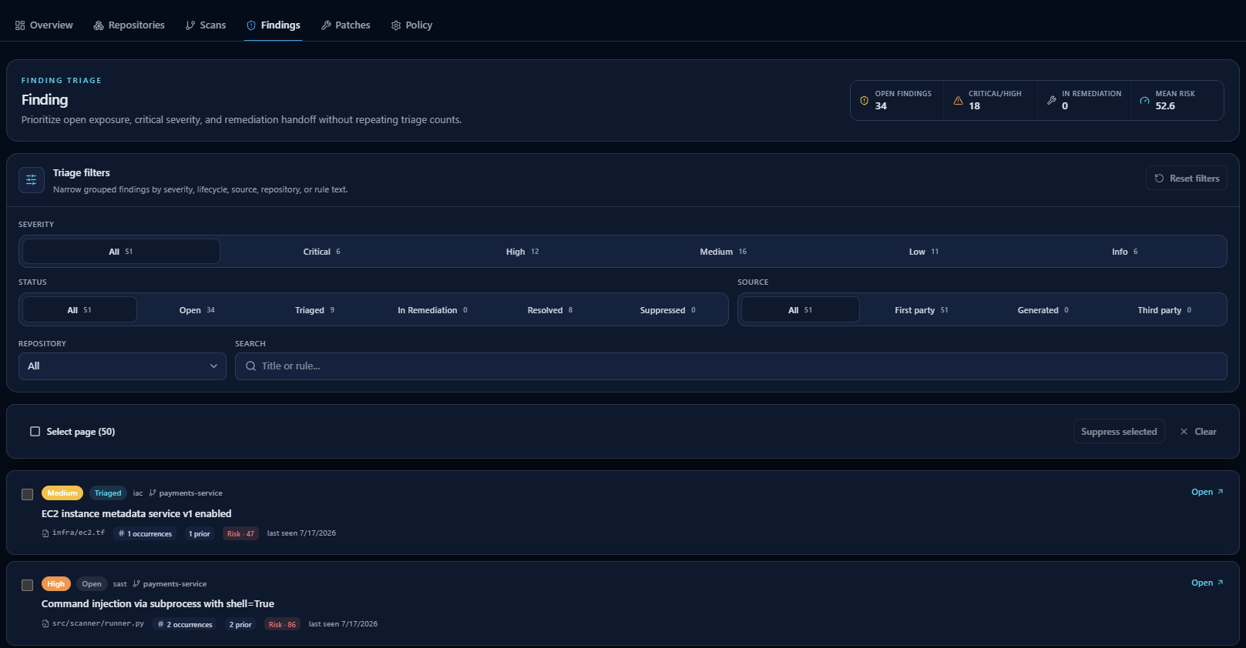Click the Triage filters sliders icon
Image resolution: width=1246 pixels, height=648 pixels.
pos(32,180)
